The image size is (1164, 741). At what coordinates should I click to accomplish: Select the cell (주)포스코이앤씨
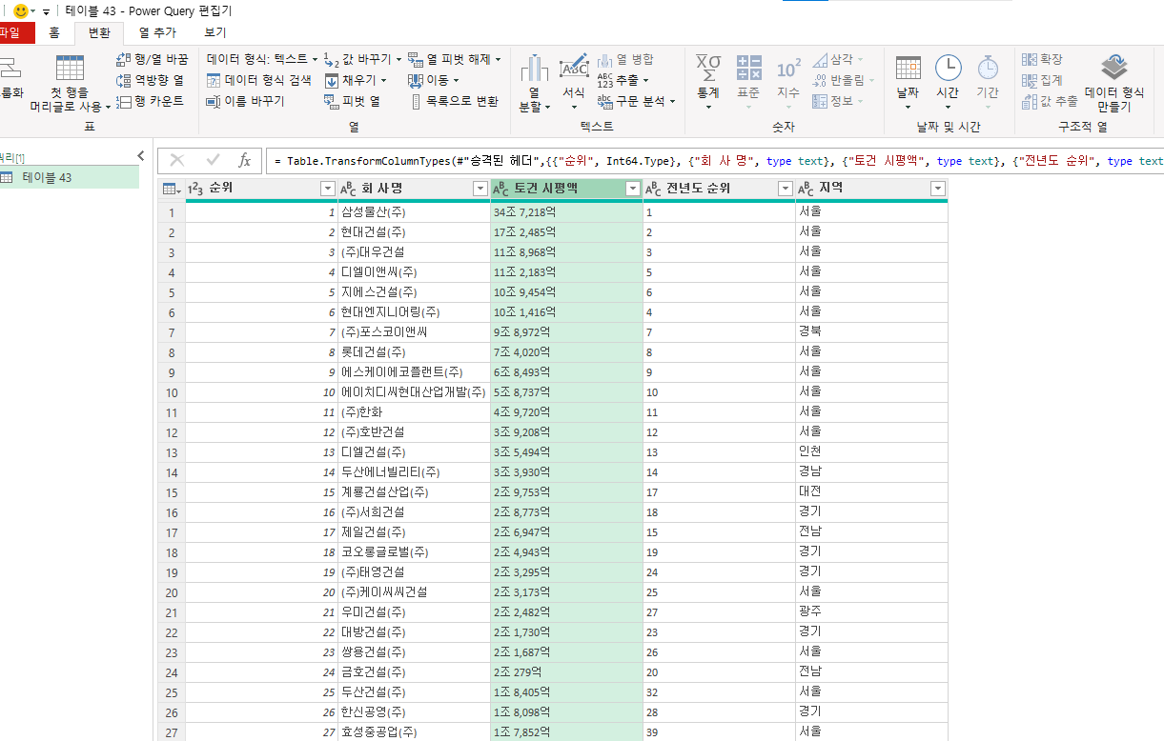tap(414, 332)
